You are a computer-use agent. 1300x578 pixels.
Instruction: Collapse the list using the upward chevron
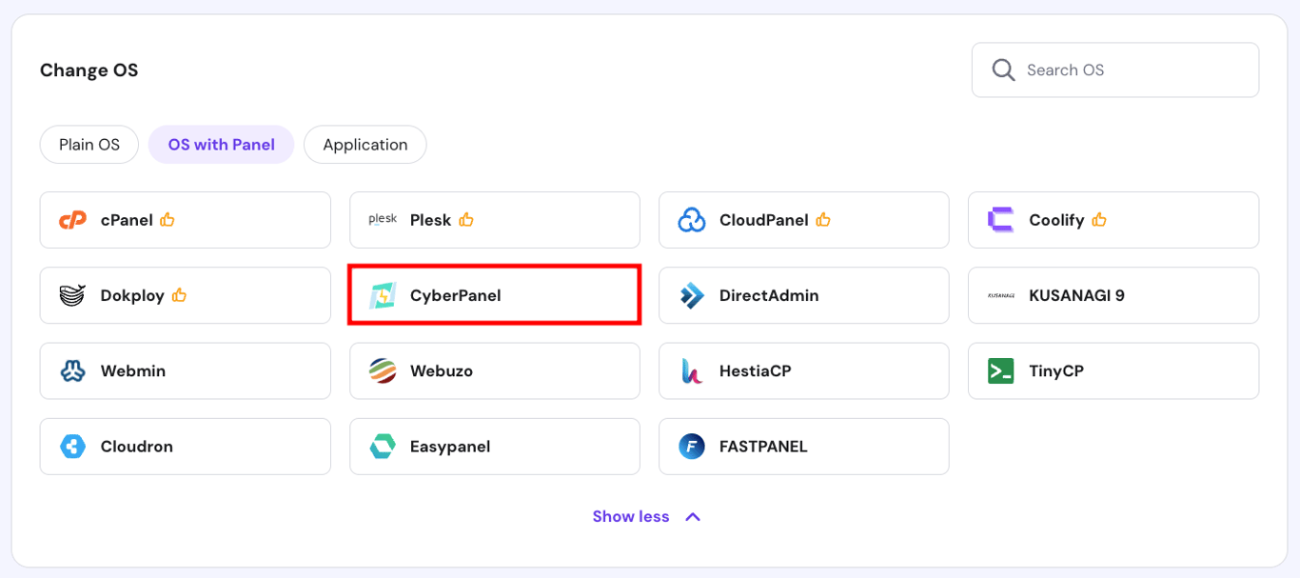pos(693,515)
